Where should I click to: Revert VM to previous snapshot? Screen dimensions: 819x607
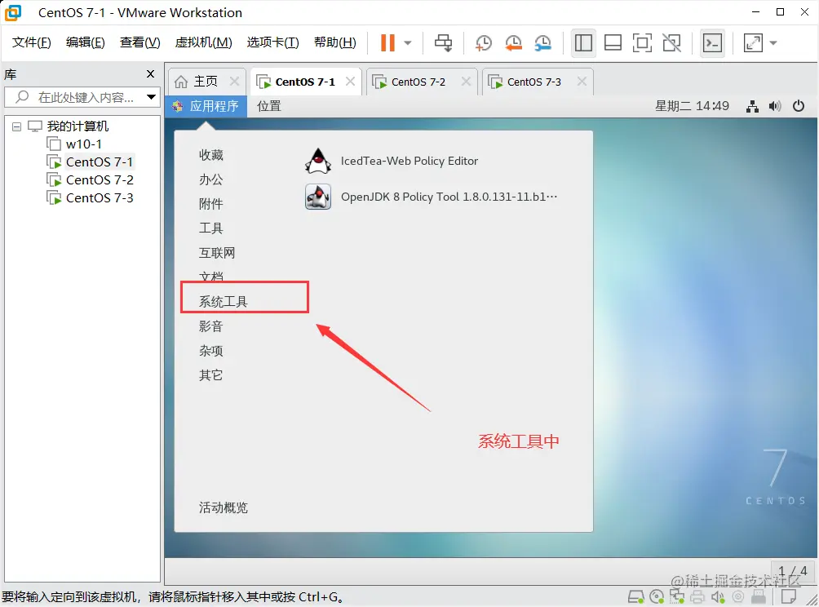tap(513, 43)
